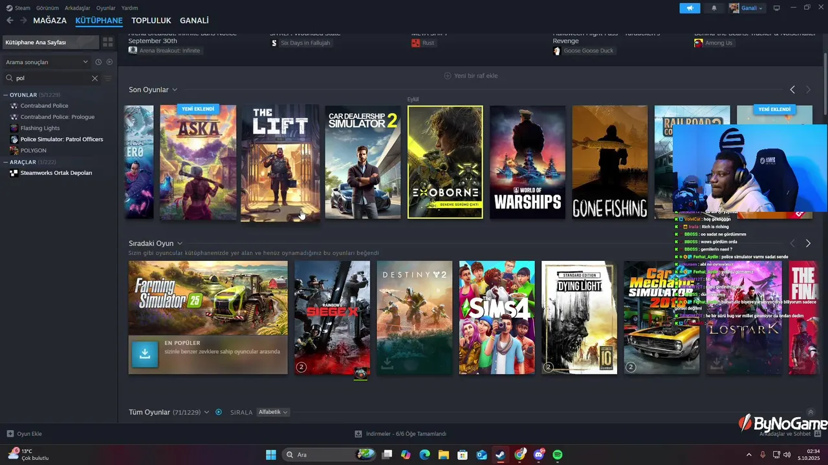Open the World of Warships cover
This screenshot has height=465, width=828.
[x=527, y=162]
